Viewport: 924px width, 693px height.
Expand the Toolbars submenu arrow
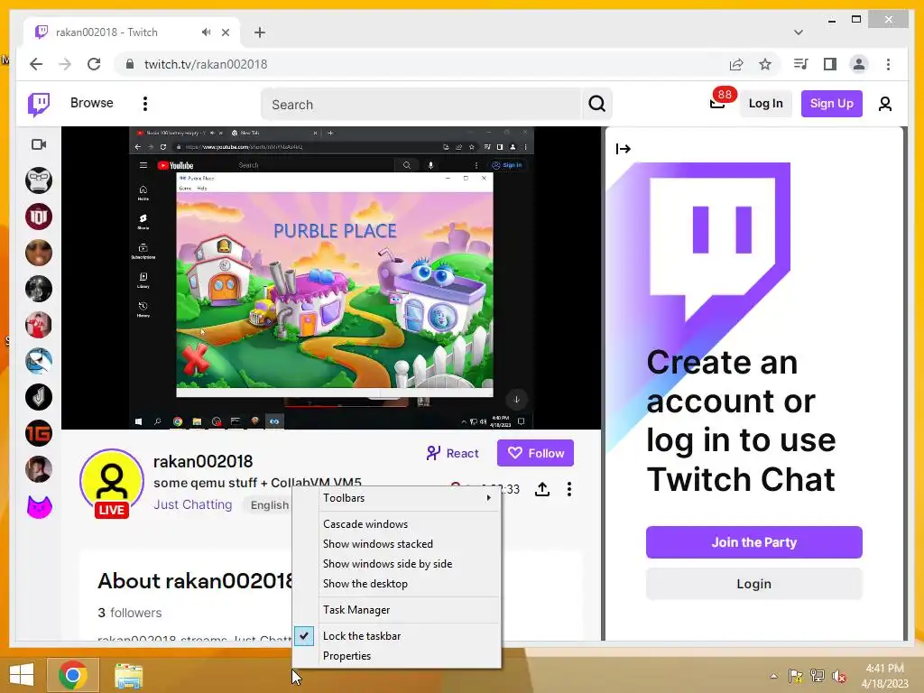(488, 498)
